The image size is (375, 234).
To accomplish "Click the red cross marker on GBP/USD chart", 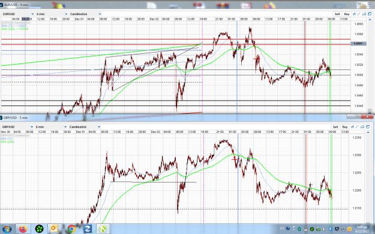I will click(235, 159).
